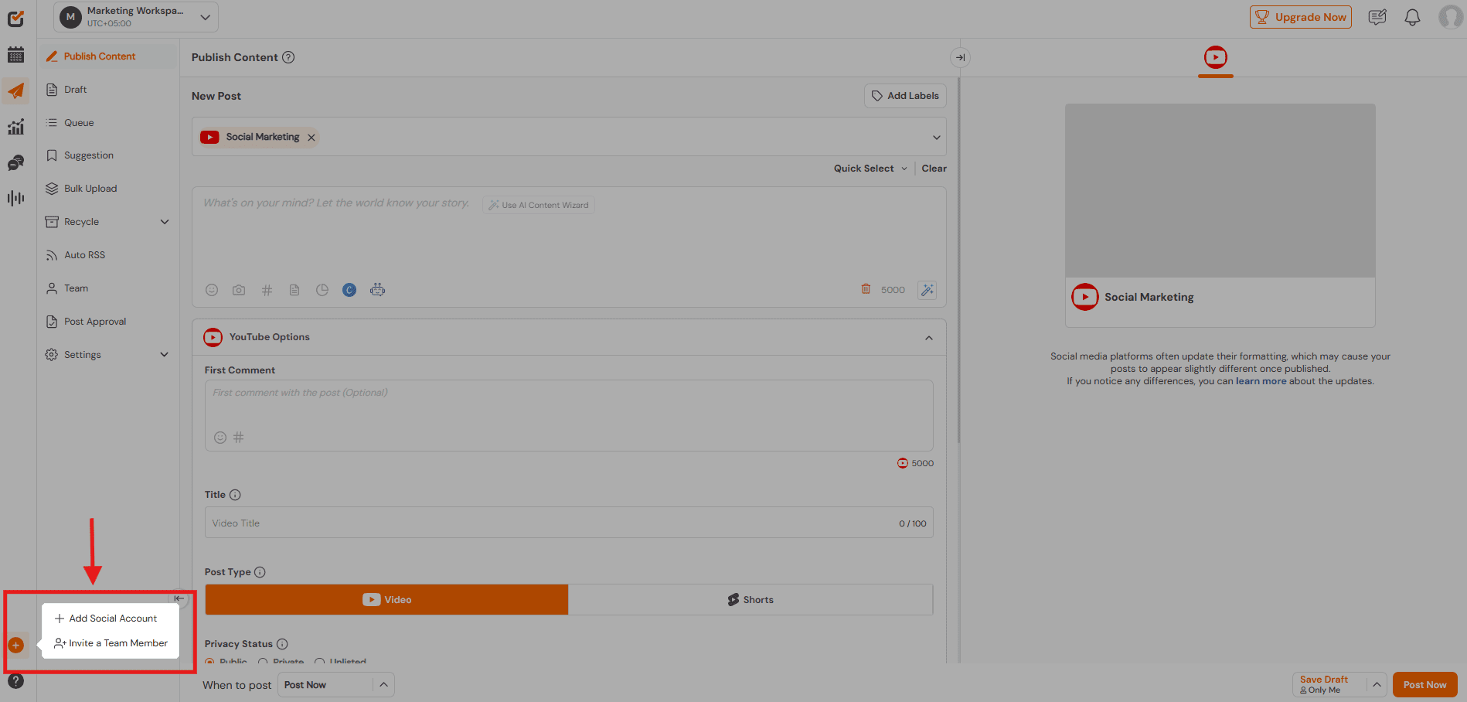Open the notifications bell icon
Screen dimensions: 1467x702
click(x=1412, y=17)
